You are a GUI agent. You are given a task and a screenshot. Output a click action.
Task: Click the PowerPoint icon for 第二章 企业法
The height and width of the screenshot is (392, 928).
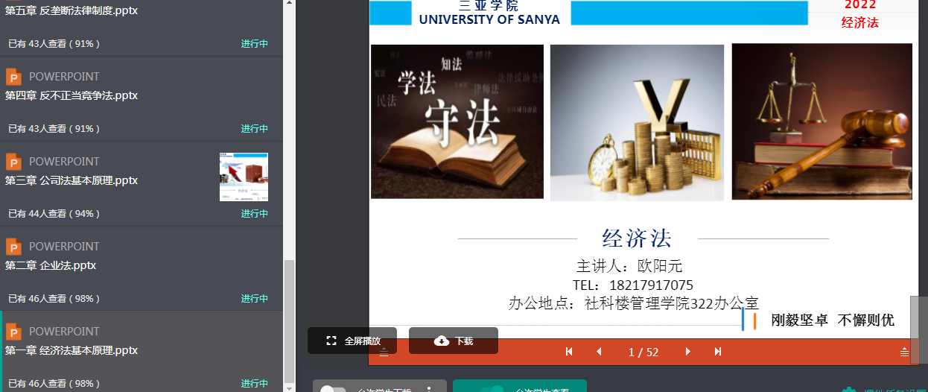coord(13,247)
